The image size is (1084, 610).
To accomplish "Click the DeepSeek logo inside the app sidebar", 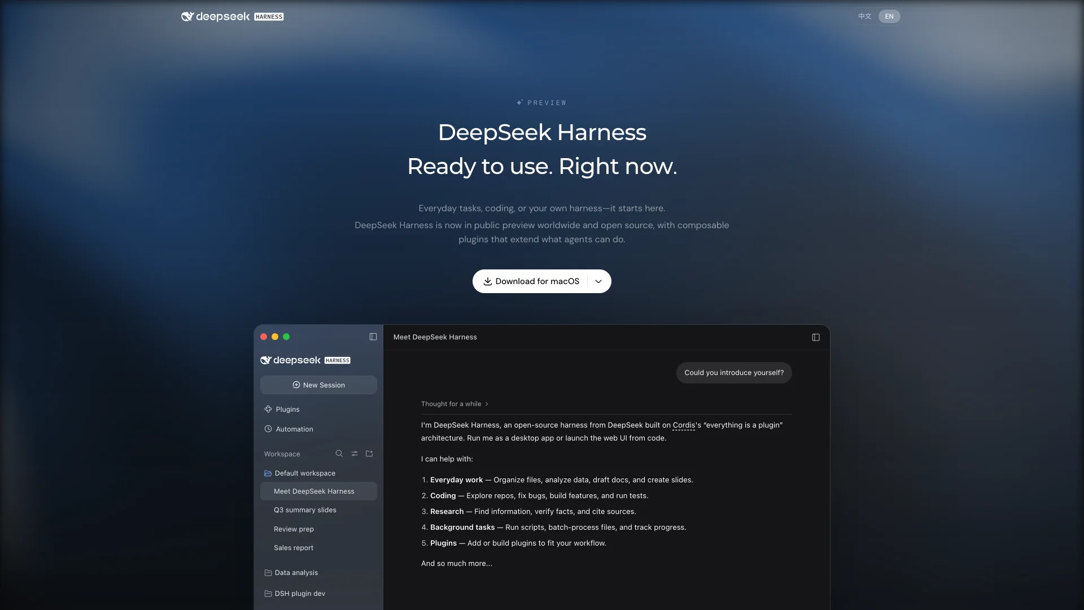I will pos(305,360).
